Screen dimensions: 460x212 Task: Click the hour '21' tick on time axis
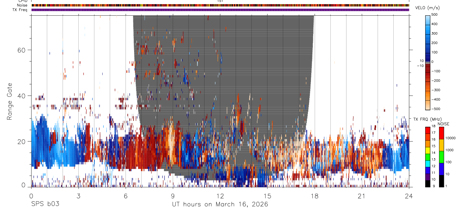coord(361,196)
